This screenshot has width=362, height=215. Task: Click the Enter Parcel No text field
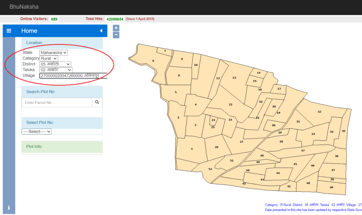pos(57,102)
